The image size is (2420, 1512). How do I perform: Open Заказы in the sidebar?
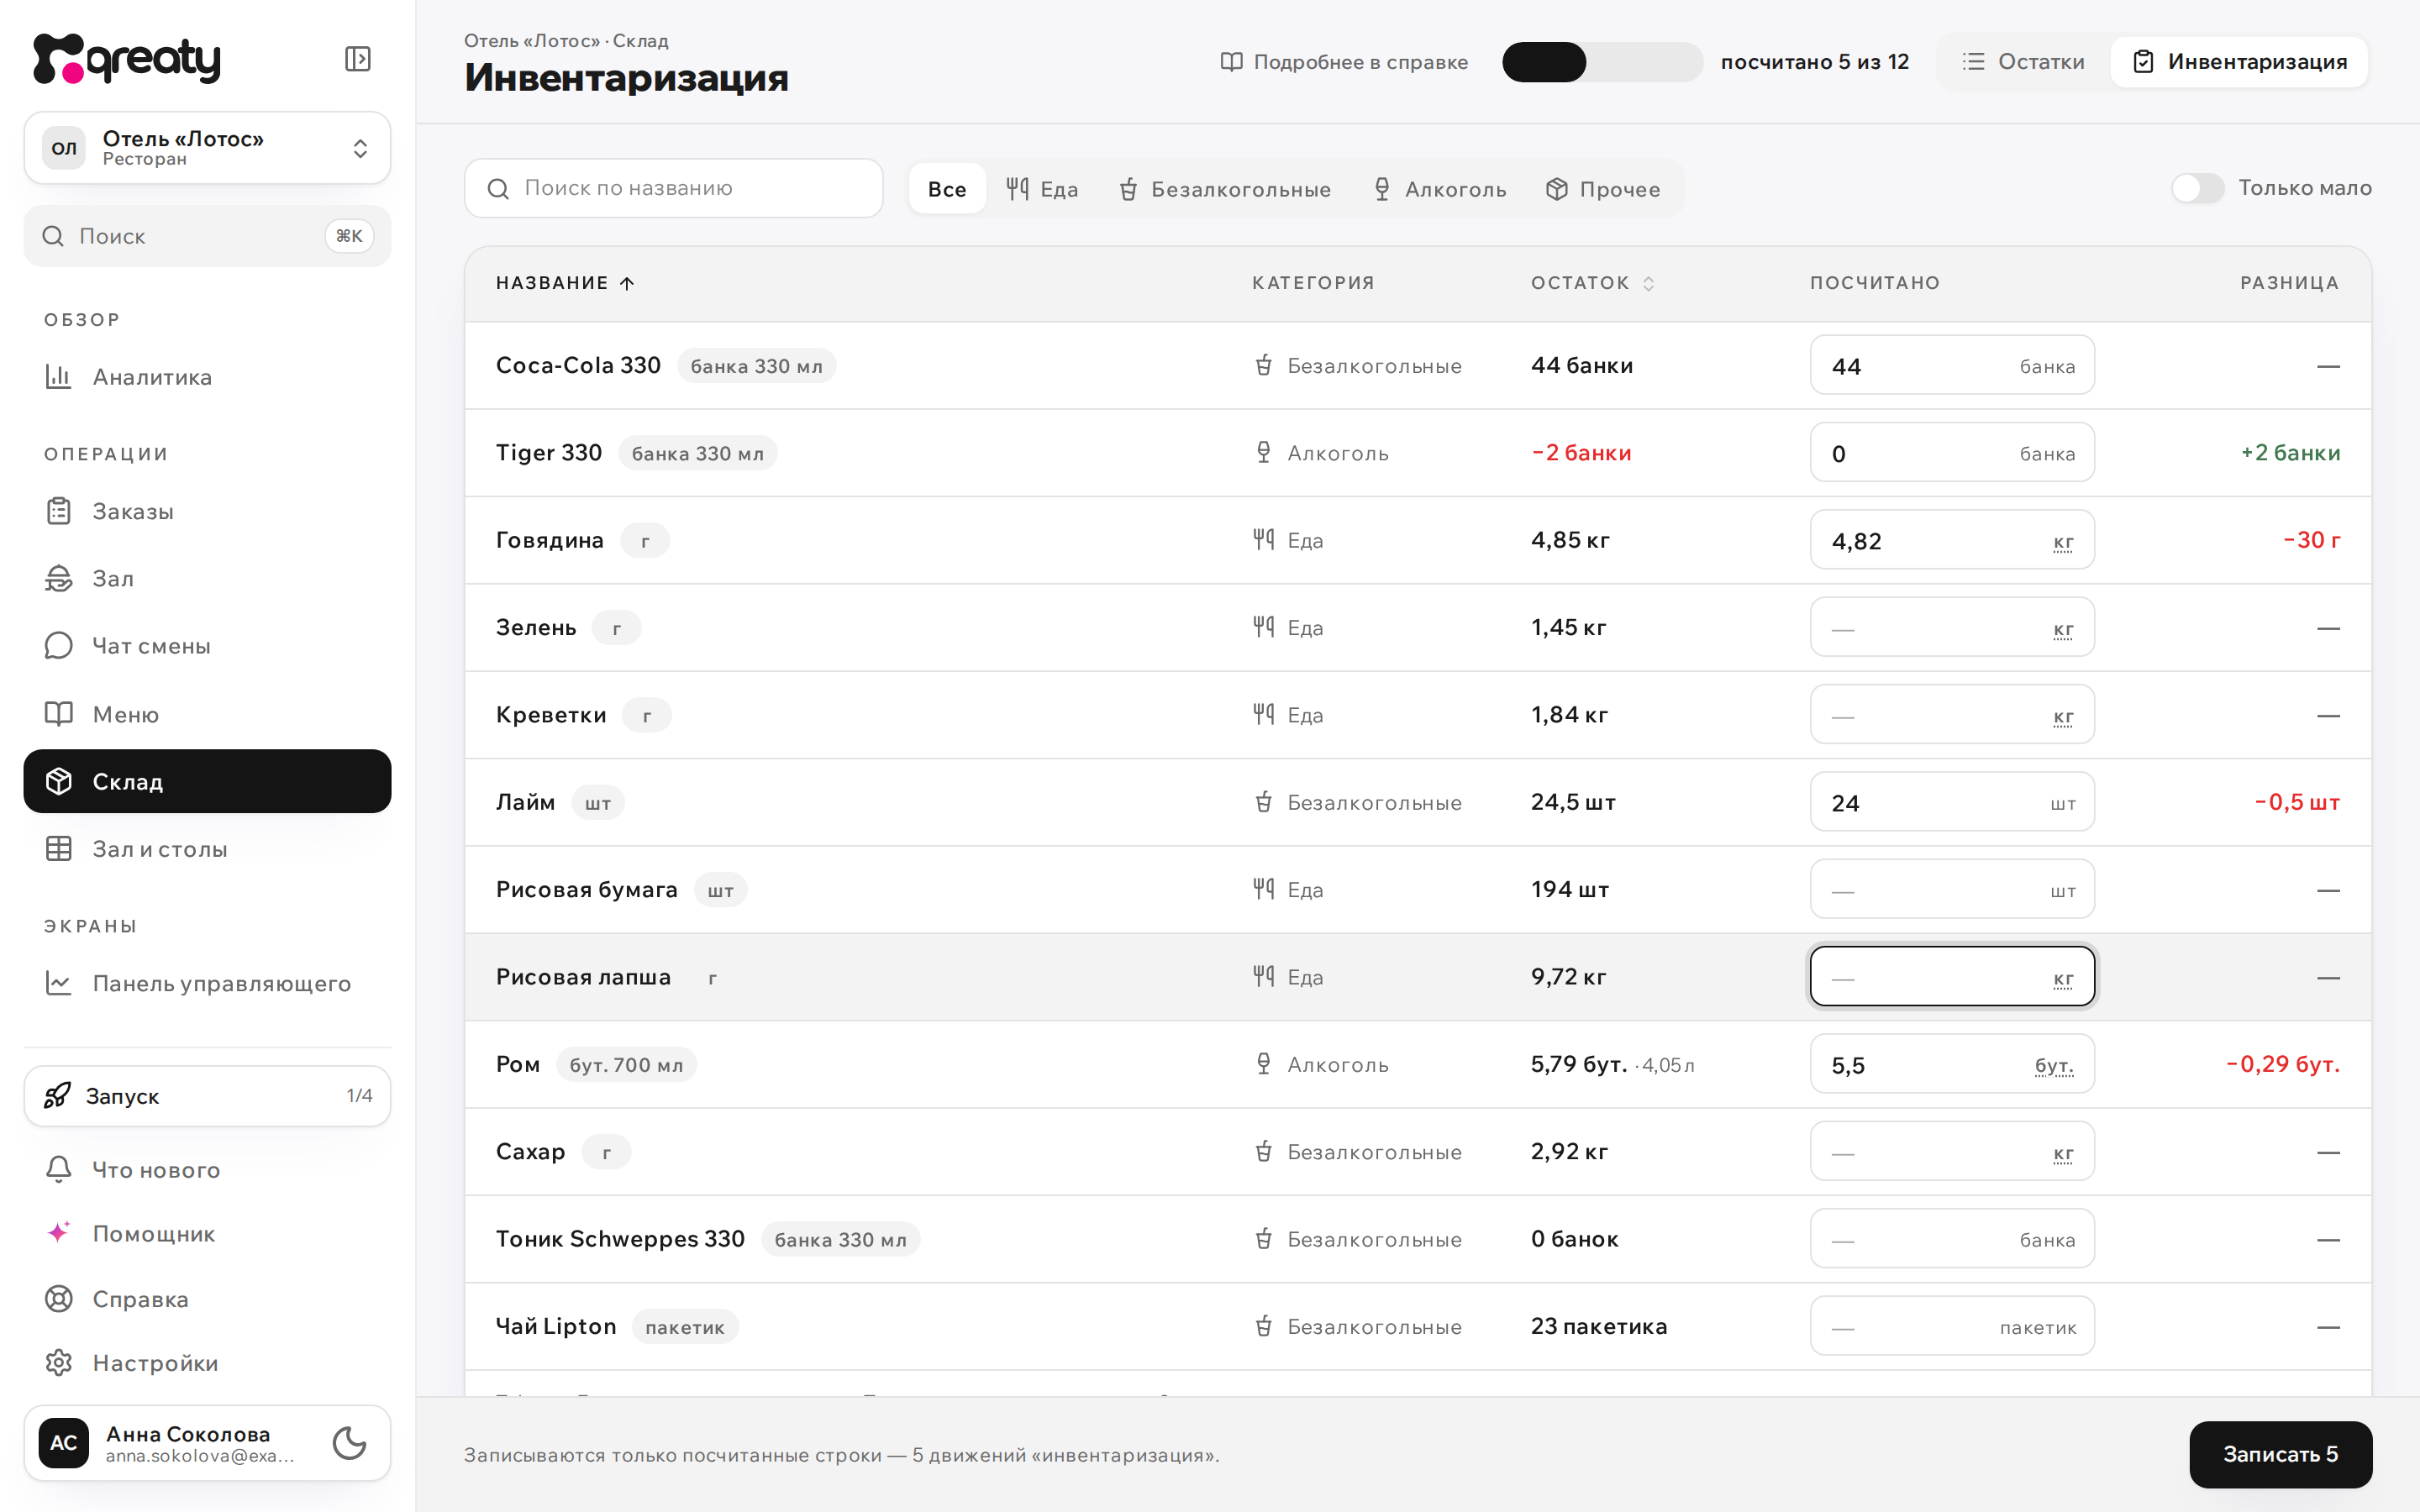(x=207, y=511)
